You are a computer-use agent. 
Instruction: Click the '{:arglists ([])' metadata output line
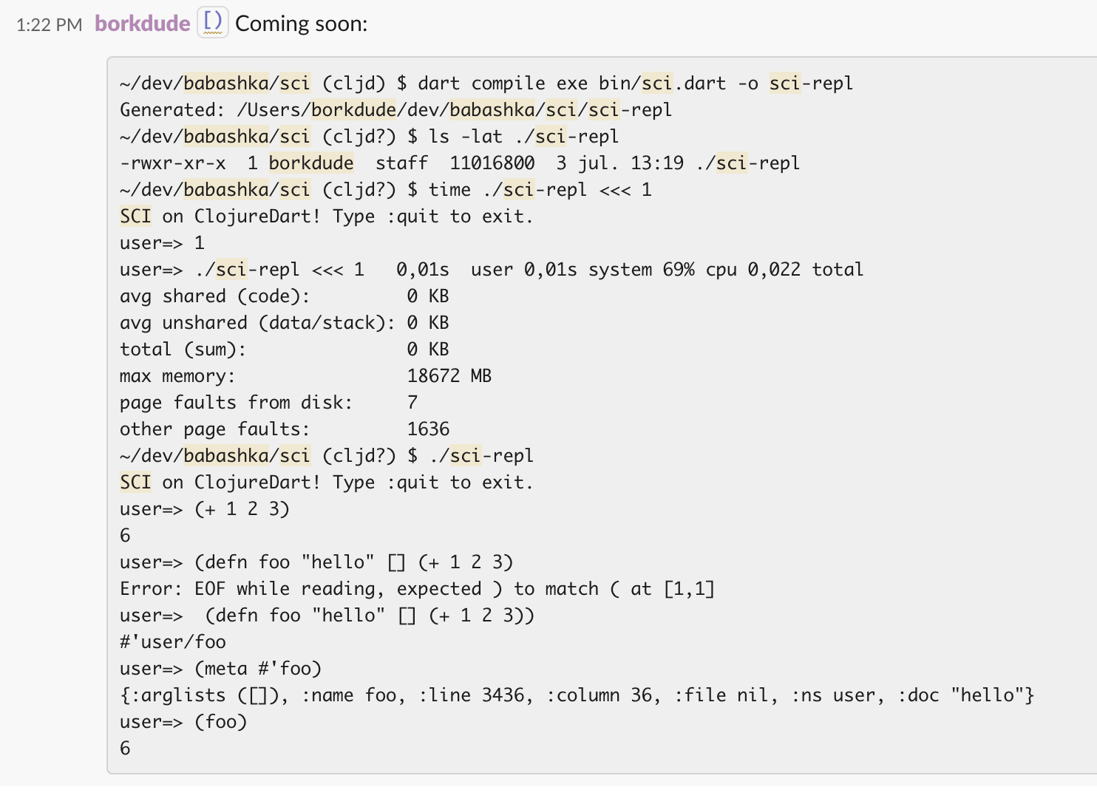[577, 695]
